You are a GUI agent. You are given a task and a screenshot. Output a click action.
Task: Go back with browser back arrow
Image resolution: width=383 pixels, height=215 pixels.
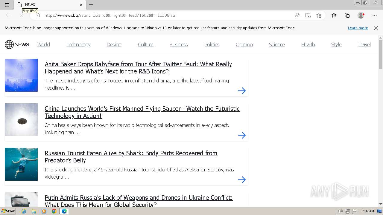coord(8,15)
